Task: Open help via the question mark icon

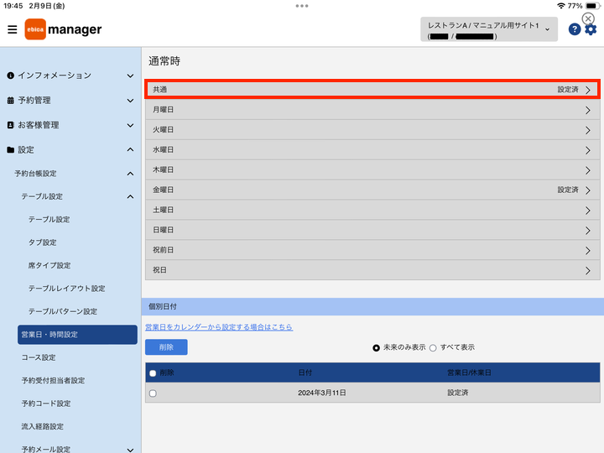Action: [575, 29]
